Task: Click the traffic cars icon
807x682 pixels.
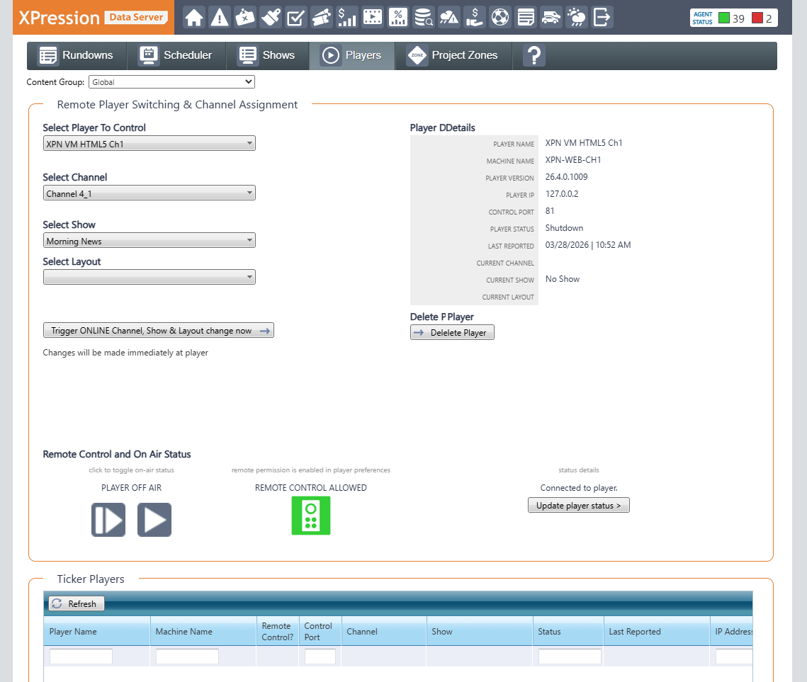Action: click(551, 18)
